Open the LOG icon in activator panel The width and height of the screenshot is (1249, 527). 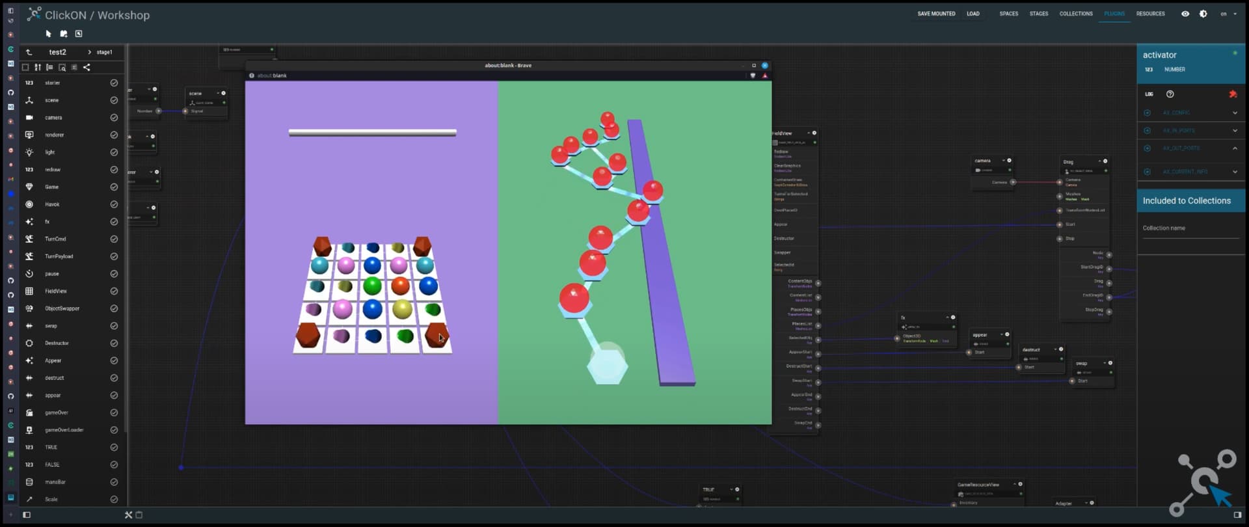[x=1149, y=94]
